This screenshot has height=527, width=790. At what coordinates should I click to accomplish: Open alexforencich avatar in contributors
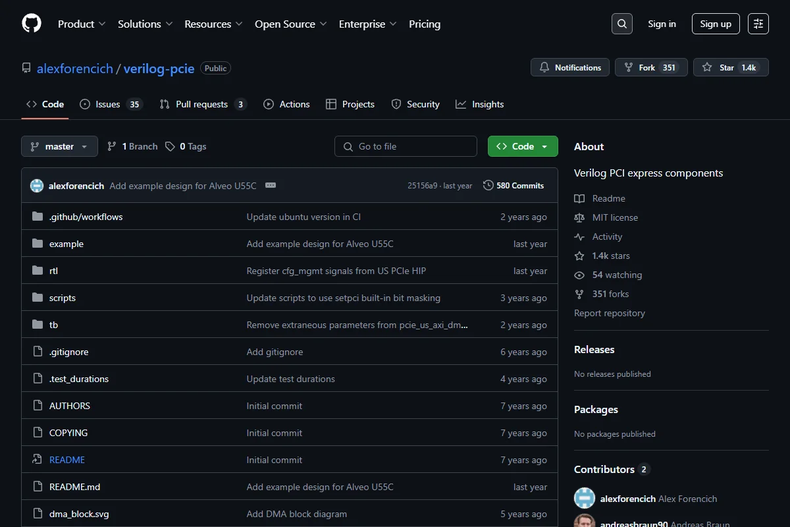click(x=585, y=499)
